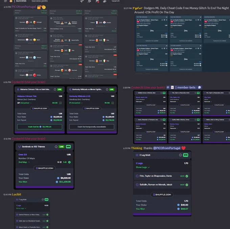
Task: Click the tennis icon on the Fritz vs Shapovalov row
Action: point(137,176)
